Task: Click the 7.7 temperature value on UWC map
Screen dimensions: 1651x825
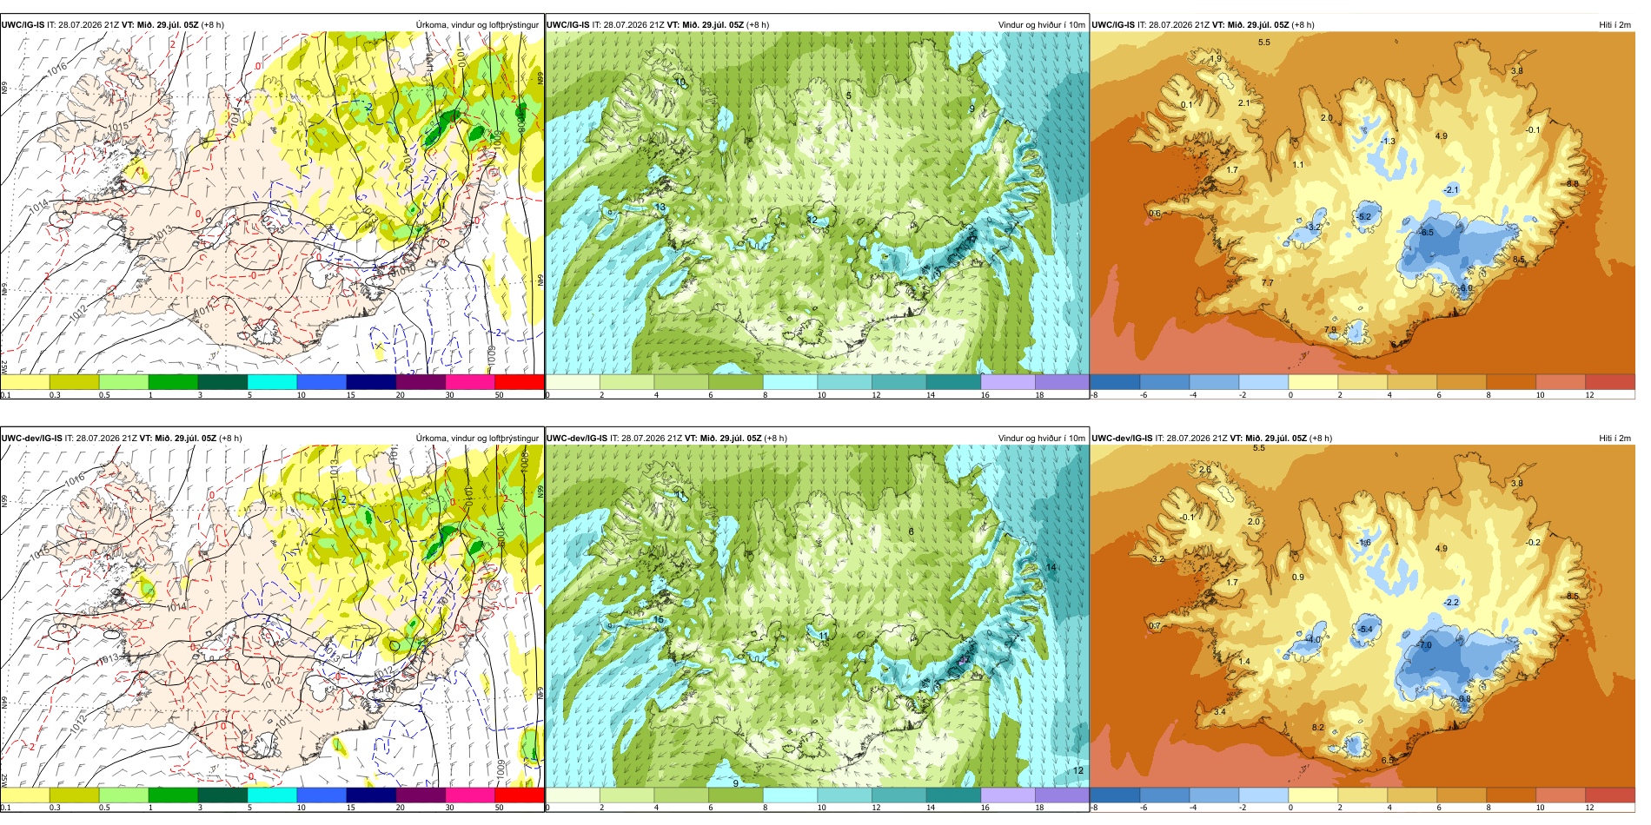Action: (x=1267, y=283)
